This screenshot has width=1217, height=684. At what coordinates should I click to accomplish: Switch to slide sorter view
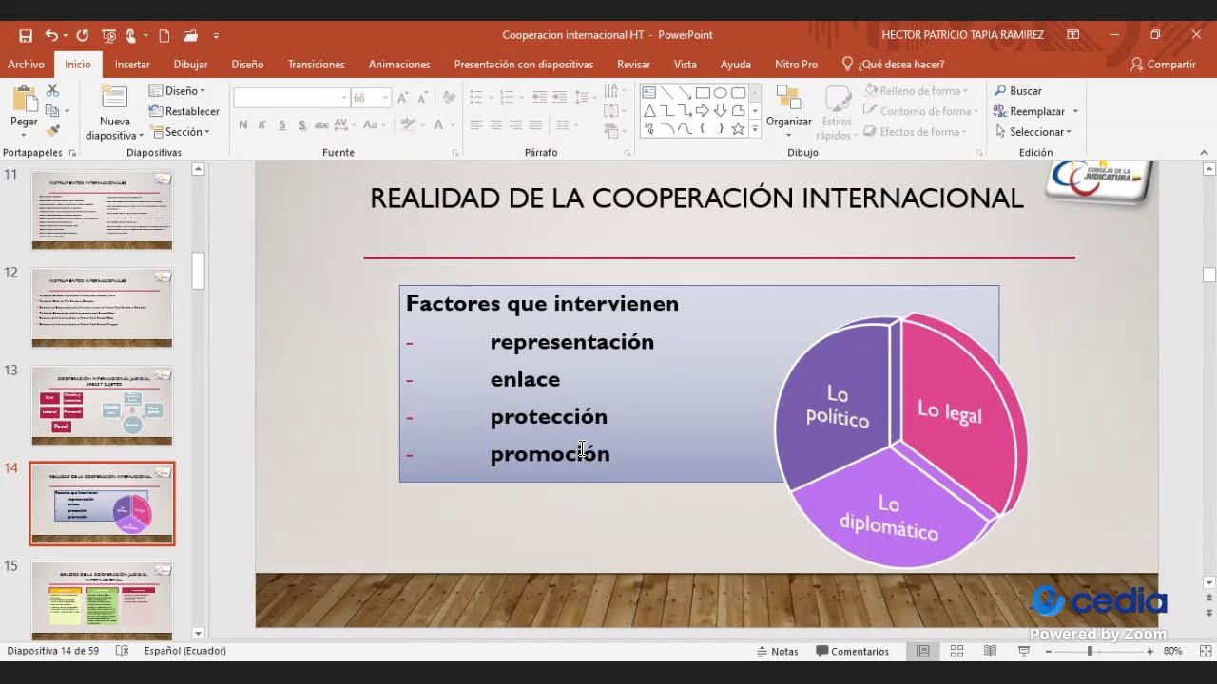pyautogui.click(x=956, y=652)
